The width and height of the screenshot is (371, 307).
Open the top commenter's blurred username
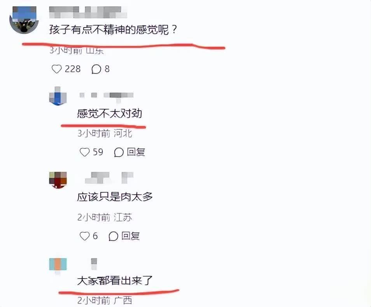[x=88, y=12]
